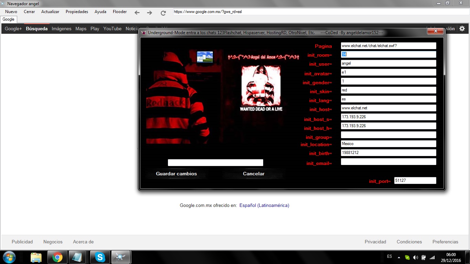Open the Actualizar menu

coord(50,12)
